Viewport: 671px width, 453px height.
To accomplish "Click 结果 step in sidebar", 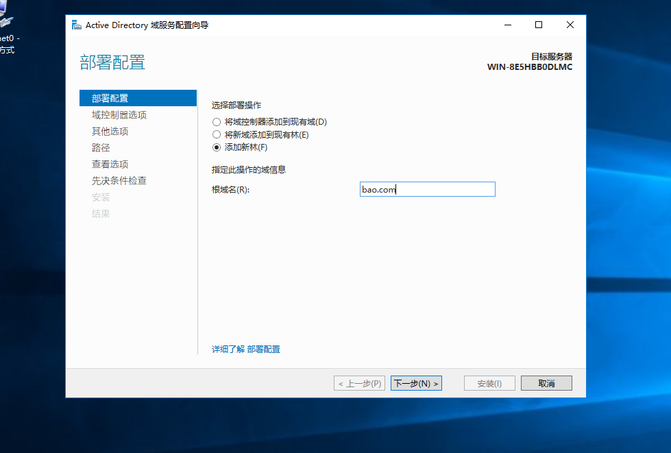I will [101, 213].
